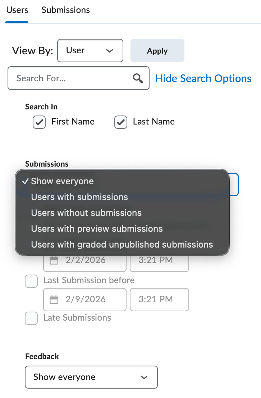Switch to the Submissions tab

(x=65, y=10)
